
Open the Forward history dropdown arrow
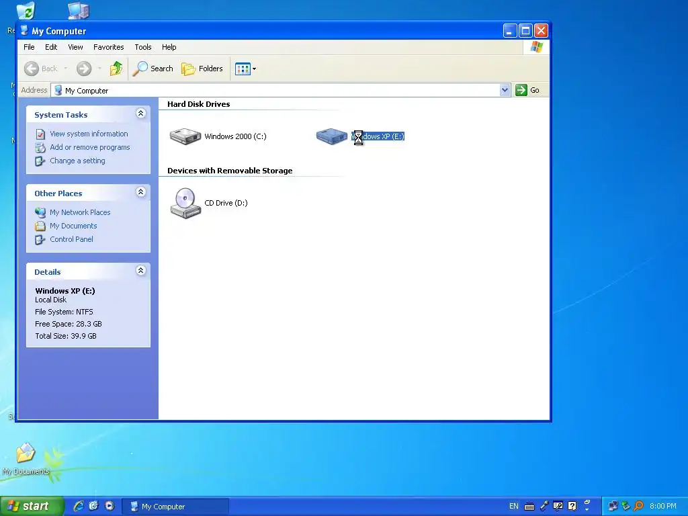pos(99,69)
